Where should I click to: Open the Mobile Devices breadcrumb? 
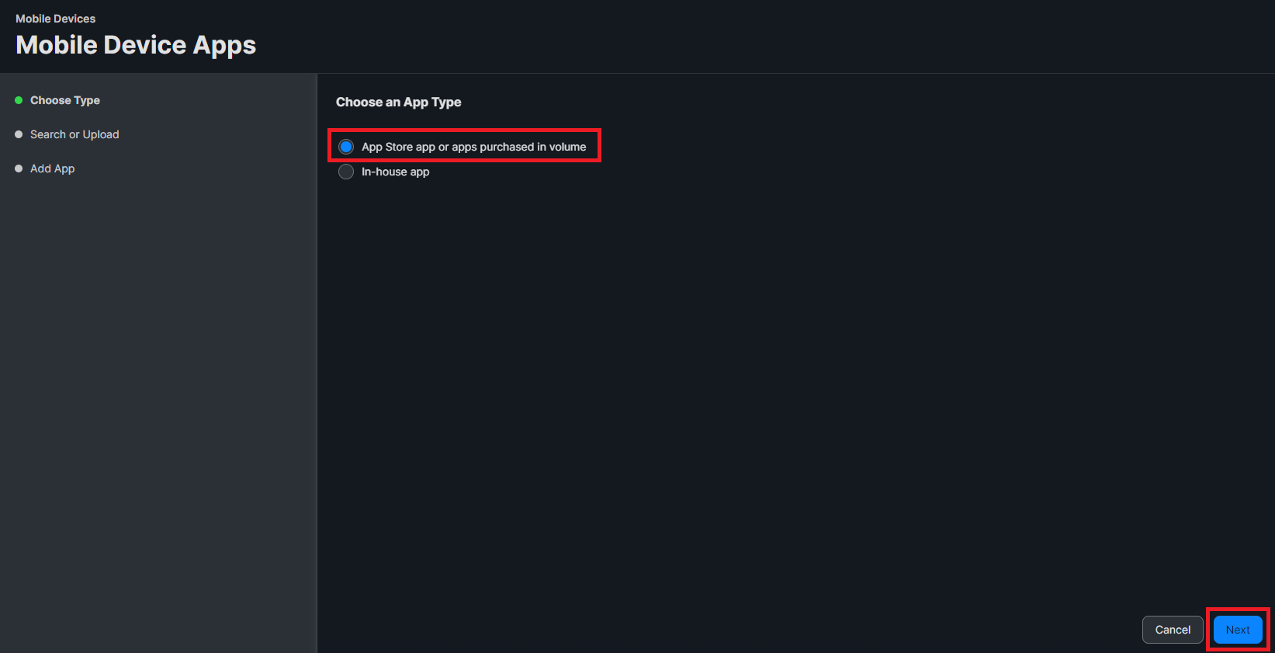tap(56, 19)
